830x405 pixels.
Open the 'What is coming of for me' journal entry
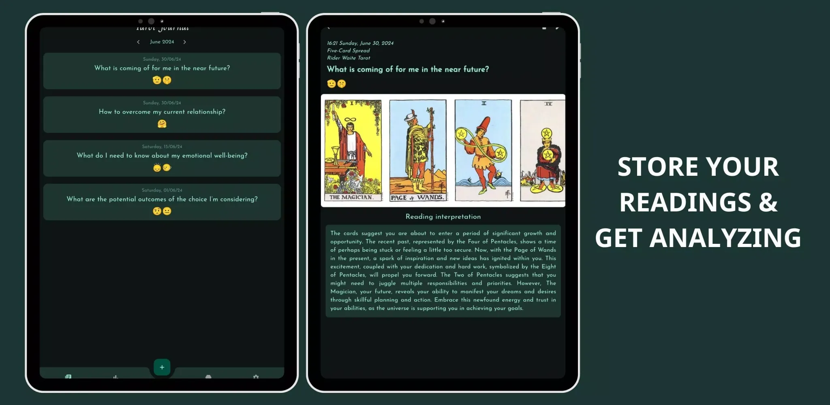pos(162,71)
